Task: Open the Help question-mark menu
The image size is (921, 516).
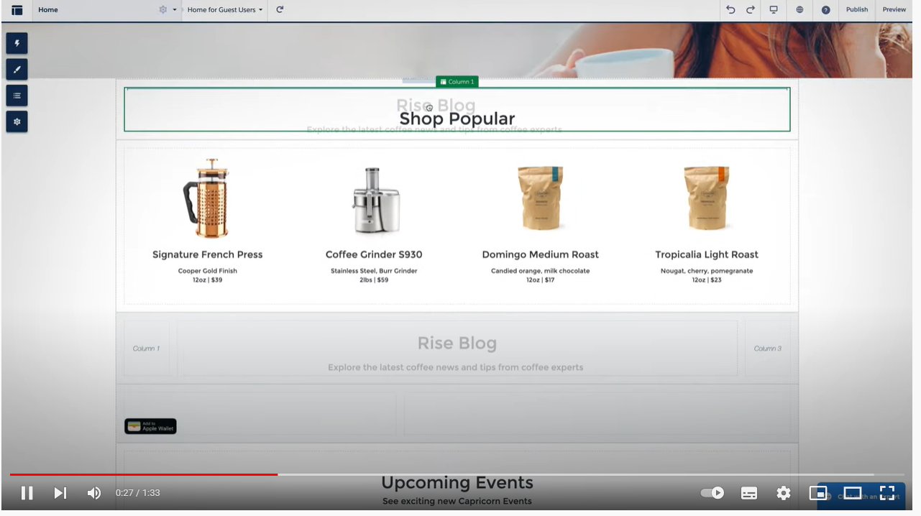Action: click(x=825, y=10)
